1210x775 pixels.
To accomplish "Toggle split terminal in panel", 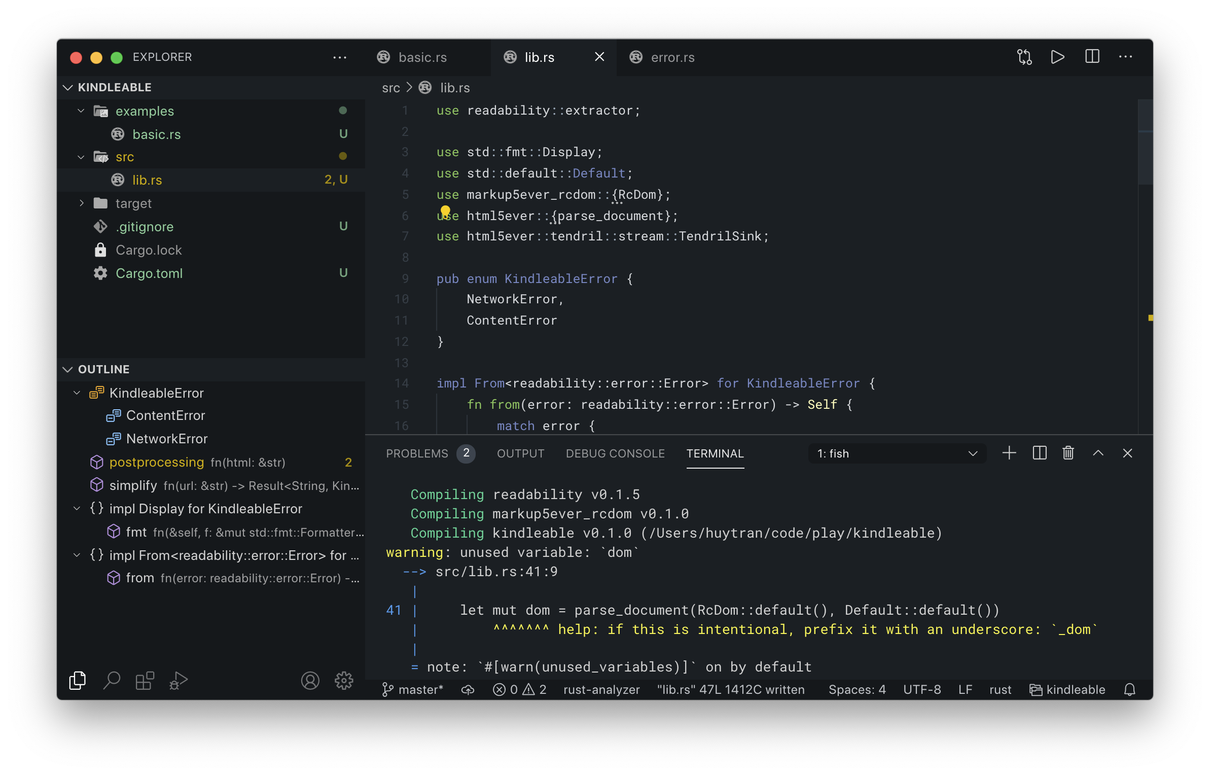I will 1039,453.
